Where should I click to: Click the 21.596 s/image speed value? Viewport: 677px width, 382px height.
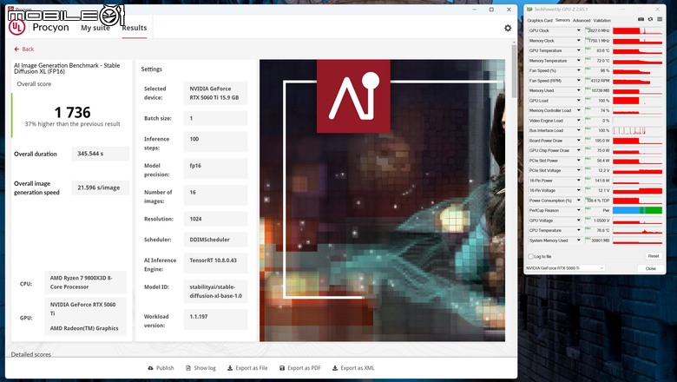[100, 188]
